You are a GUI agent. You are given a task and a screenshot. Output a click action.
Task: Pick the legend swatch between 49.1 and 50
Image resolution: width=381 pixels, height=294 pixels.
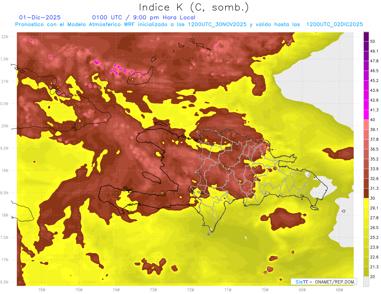point(366,46)
